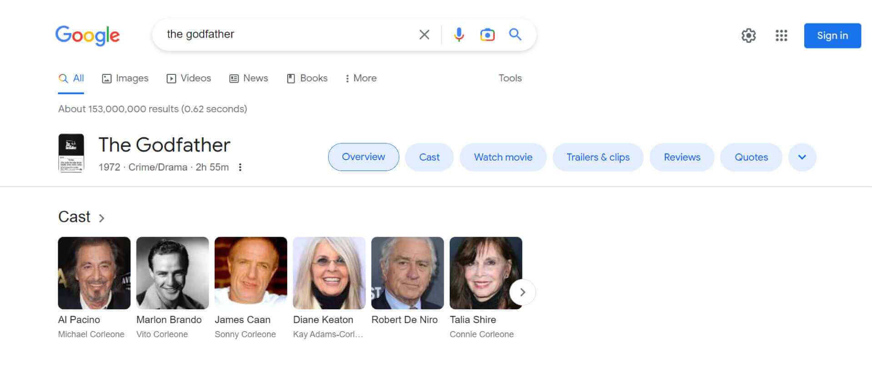The width and height of the screenshot is (872, 376).
Task: Open the Robert De Niro name link
Action: (x=405, y=320)
